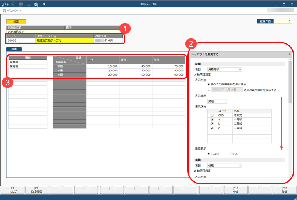
Task: Check the 000 未設定 checkbox
Action: (x=212, y=115)
